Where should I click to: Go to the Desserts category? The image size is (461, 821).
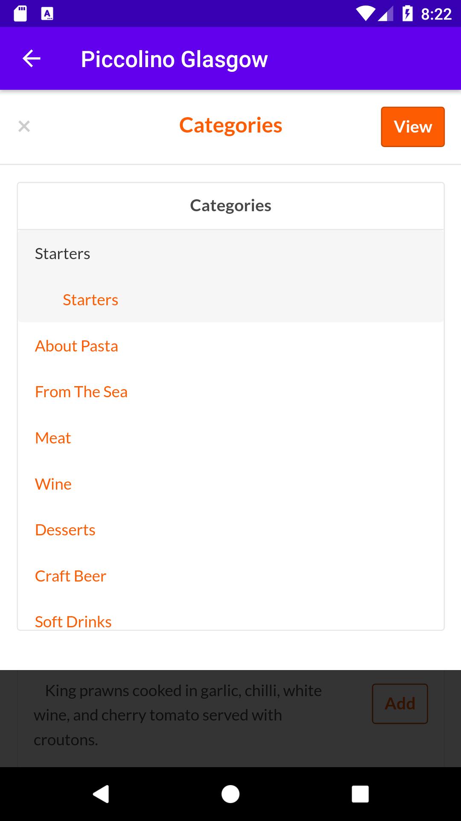[x=65, y=530]
